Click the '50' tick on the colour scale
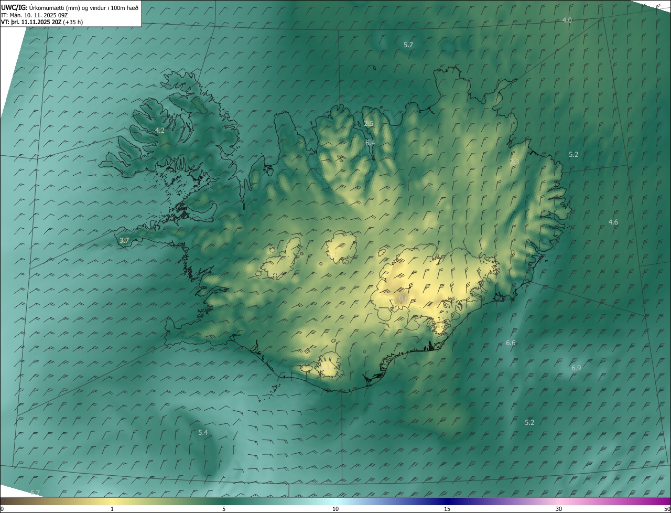The height and width of the screenshot is (513, 671). pos(667,509)
